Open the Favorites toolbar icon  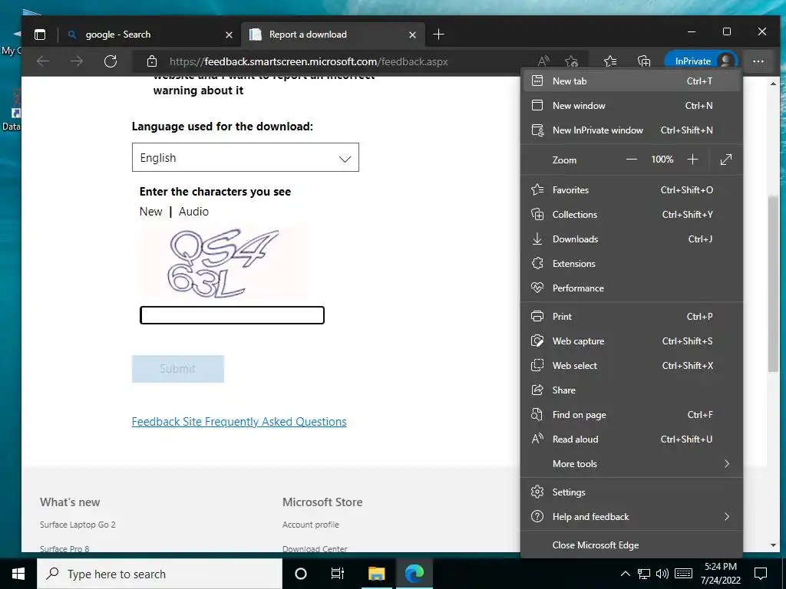click(610, 61)
